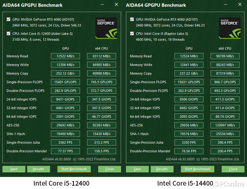Click 29836 MB/s AES-256 GPU result
The height and width of the screenshot is (189, 247).
[x=189, y=125]
